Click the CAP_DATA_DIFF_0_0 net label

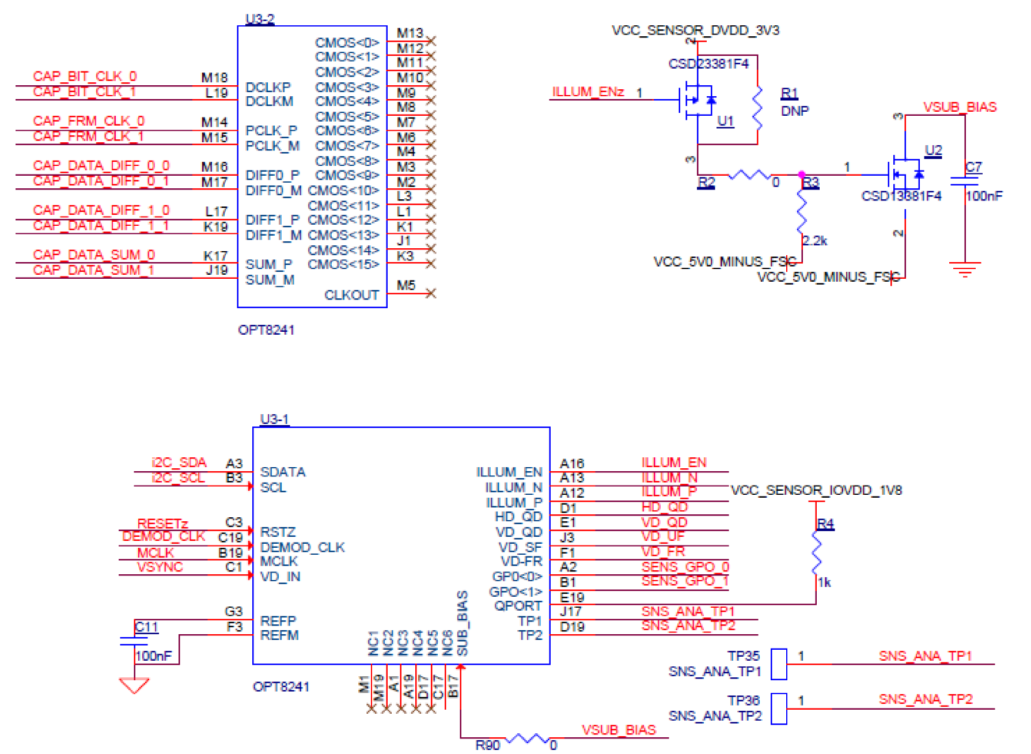pyautogui.click(x=101, y=165)
